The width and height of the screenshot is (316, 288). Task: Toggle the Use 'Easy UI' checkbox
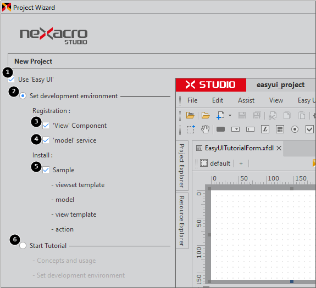click(x=12, y=80)
